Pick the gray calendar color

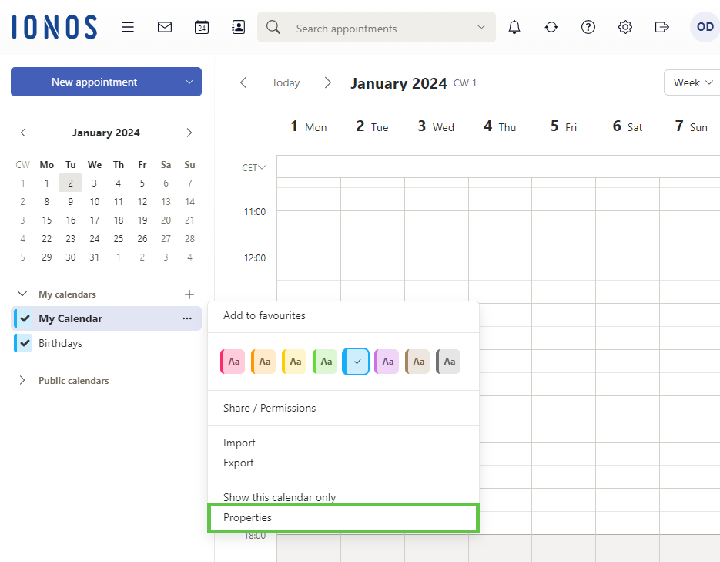tap(447, 362)
